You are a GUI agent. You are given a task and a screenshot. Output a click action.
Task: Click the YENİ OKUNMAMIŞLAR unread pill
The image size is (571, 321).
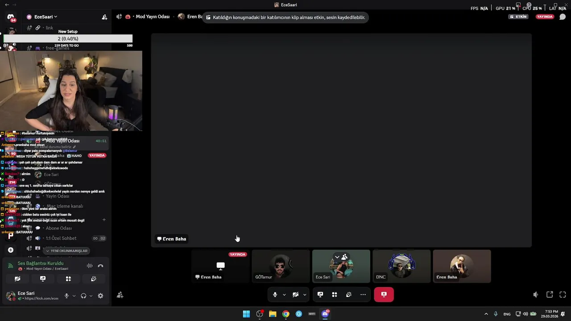pos(66,251)
